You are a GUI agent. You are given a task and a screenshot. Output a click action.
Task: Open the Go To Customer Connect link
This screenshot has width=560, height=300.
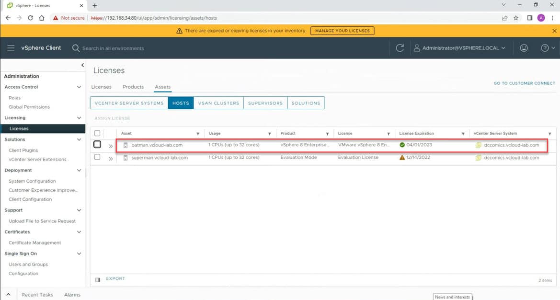[524, 83]
